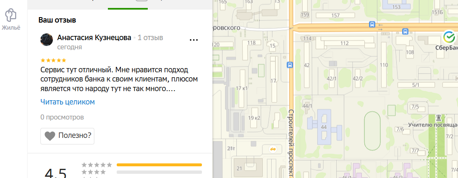Viewport: 458px width, 178px height.
Task: Mark the review as 'Полезно?'
Action: (67, 136)
